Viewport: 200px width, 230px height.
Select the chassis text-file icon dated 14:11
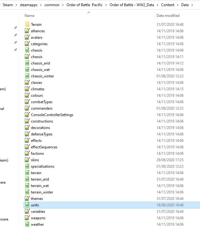tap(27, 57)
